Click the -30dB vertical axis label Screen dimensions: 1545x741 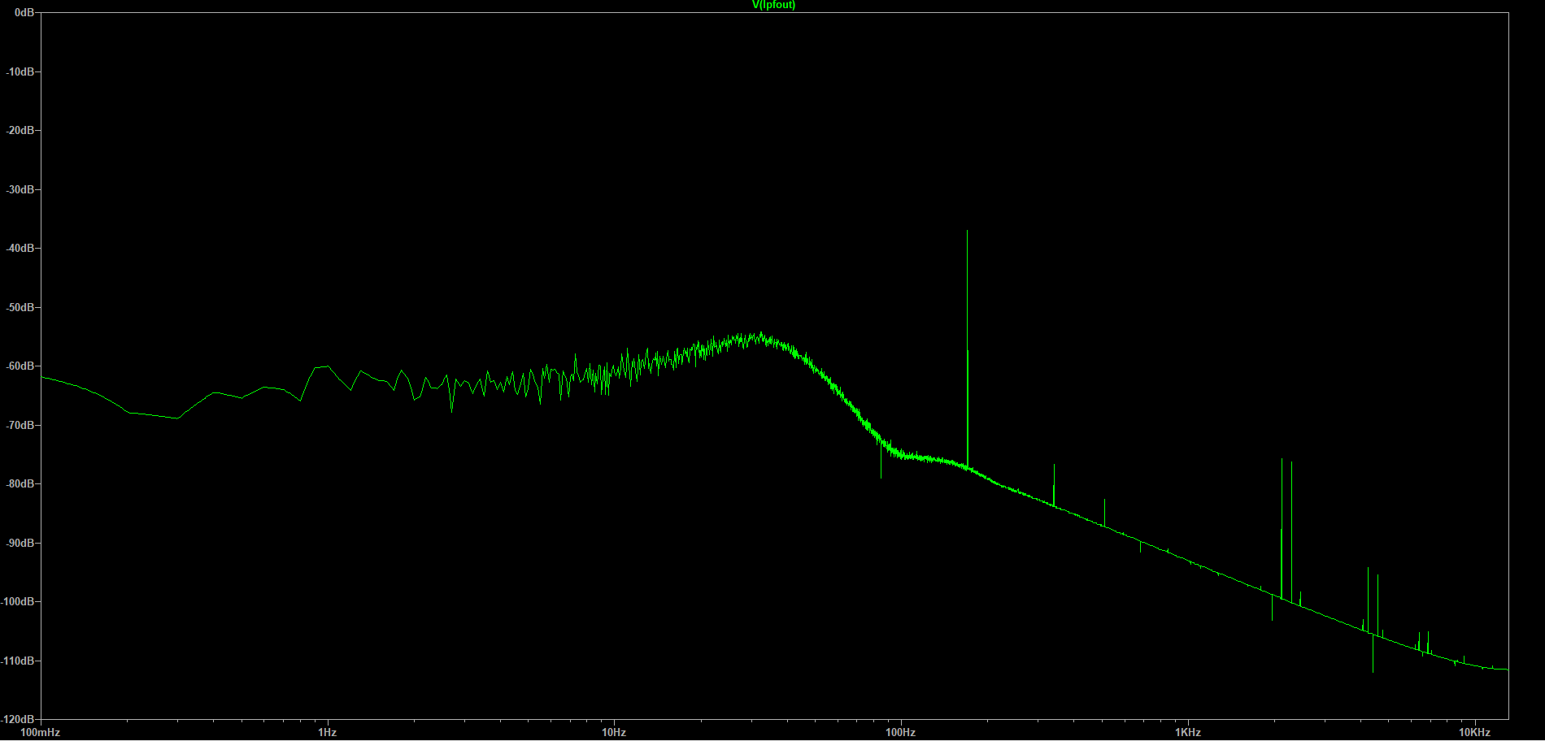[x=20, y=189]
